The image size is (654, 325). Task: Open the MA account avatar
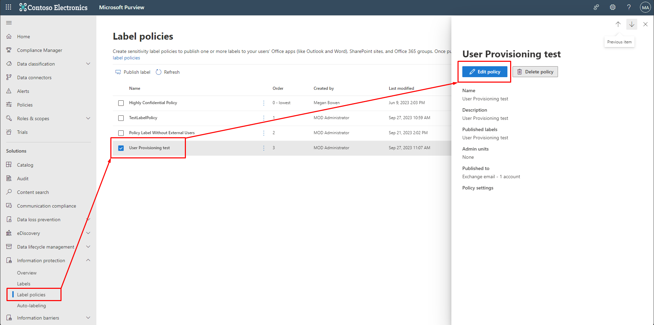pyautogui.click(x=645, y=8)
